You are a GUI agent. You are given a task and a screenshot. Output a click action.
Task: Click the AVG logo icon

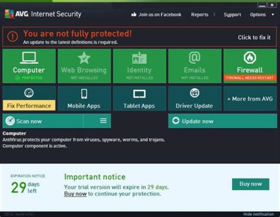(x=9, y=14)
